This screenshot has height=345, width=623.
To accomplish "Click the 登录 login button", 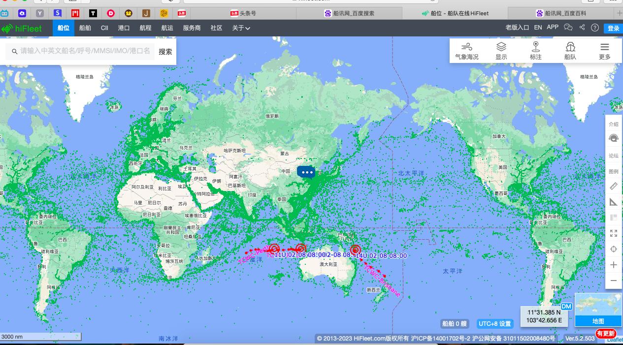I will [x=613, y=28].
